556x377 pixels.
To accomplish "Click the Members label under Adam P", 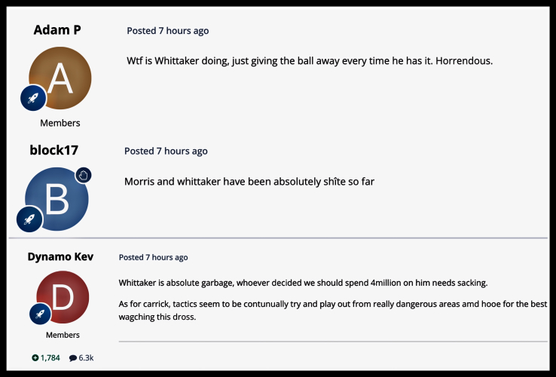I will [x=60, y=123].
